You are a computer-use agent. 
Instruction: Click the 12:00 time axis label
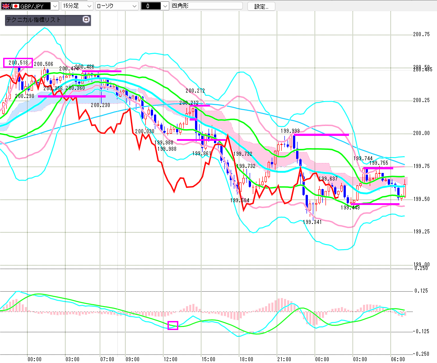coord(170,359)
